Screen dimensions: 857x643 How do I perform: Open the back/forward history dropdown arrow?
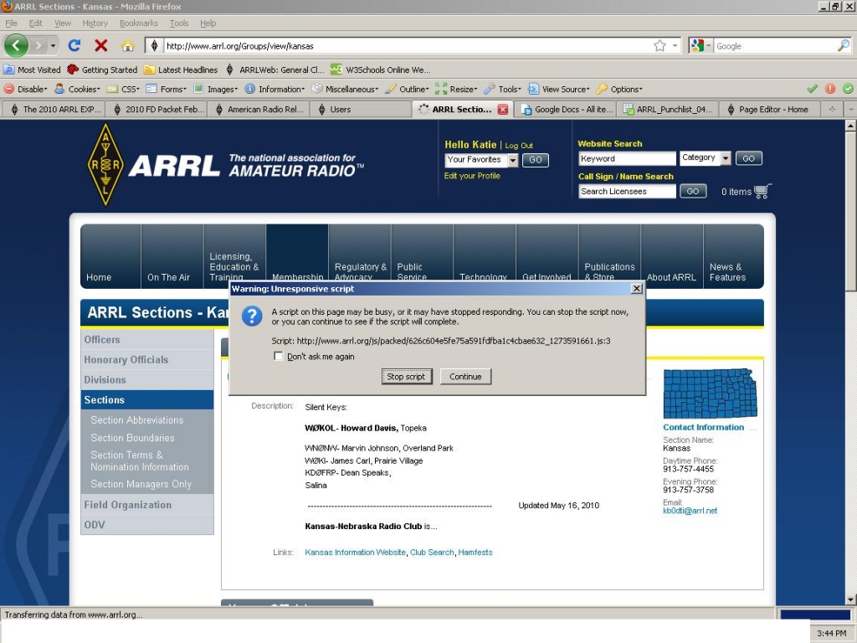(53, 46)
